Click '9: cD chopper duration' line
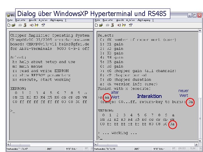203x152 pixels. point(125,80)
